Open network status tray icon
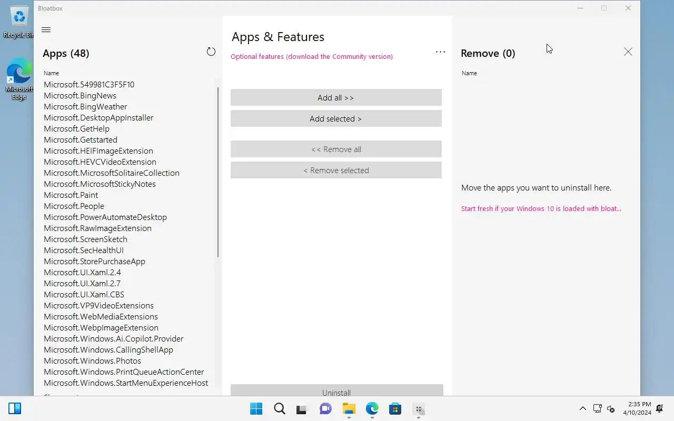 point(597,408)
